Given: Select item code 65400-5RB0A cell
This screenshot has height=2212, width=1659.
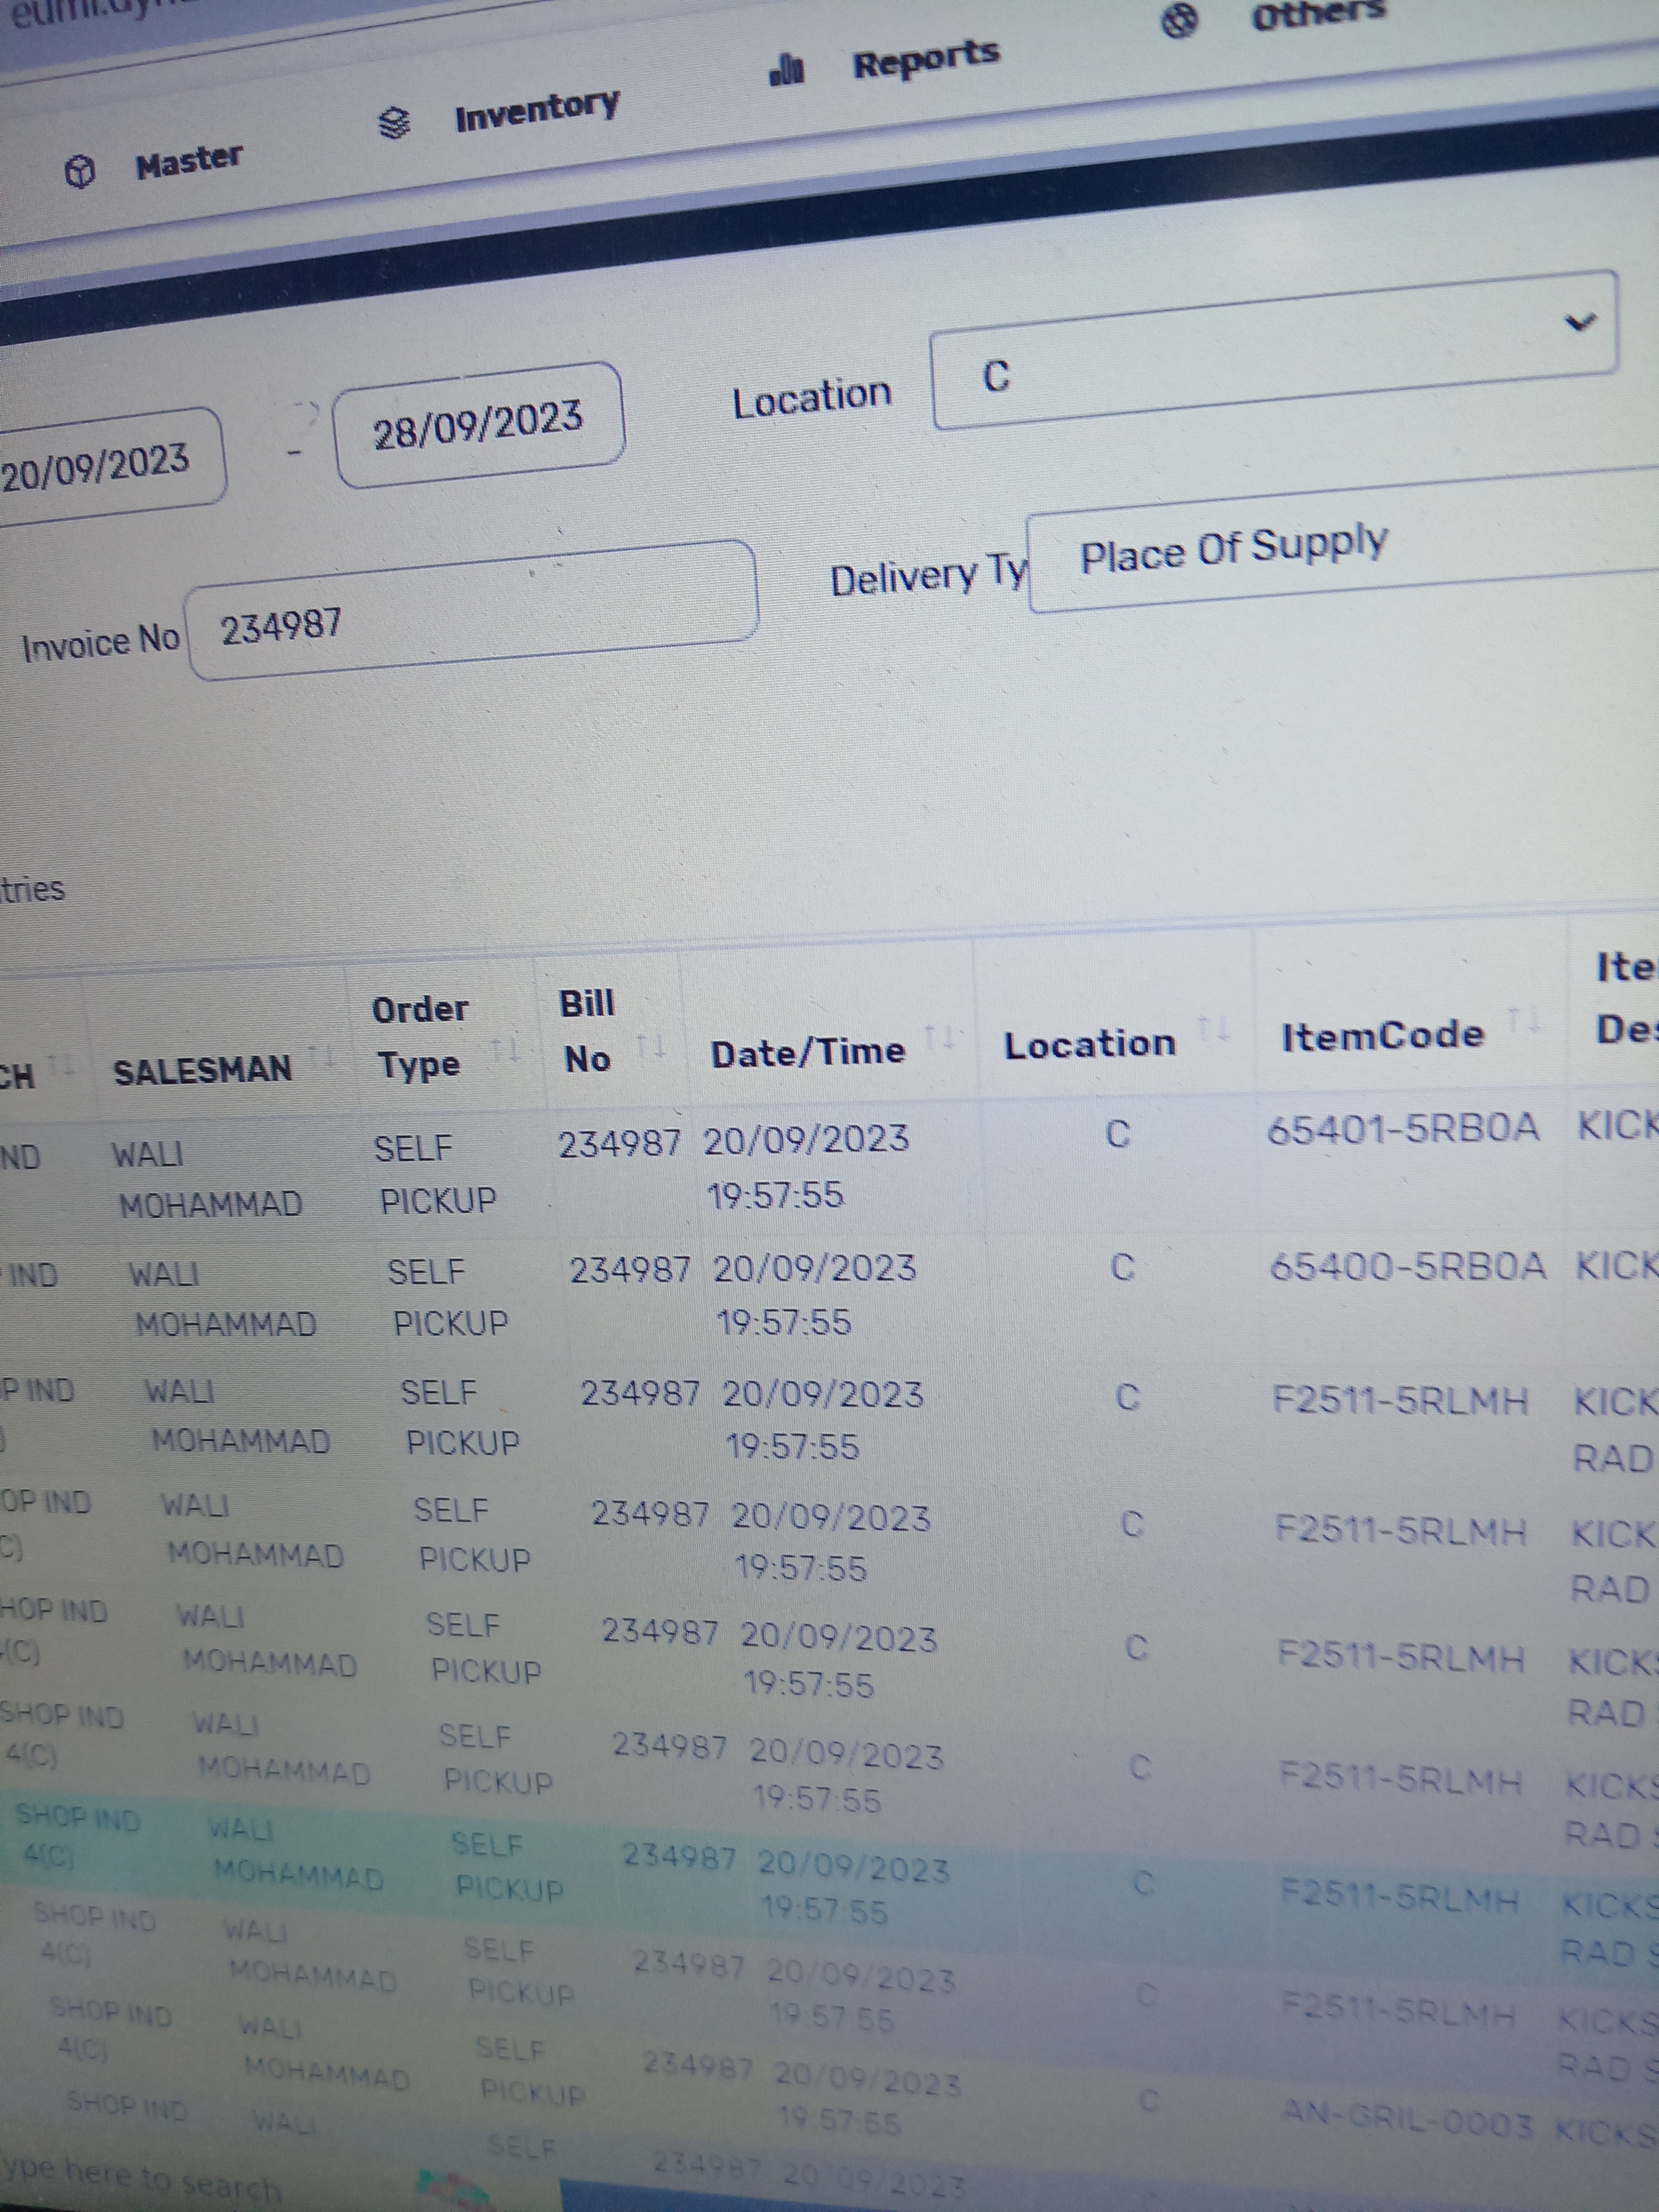Looking at the screenshot, I should (x=1407, y=1266).
